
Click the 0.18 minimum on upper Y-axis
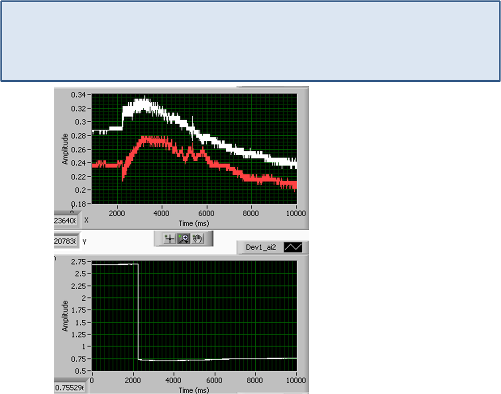(x=80, y=204)
